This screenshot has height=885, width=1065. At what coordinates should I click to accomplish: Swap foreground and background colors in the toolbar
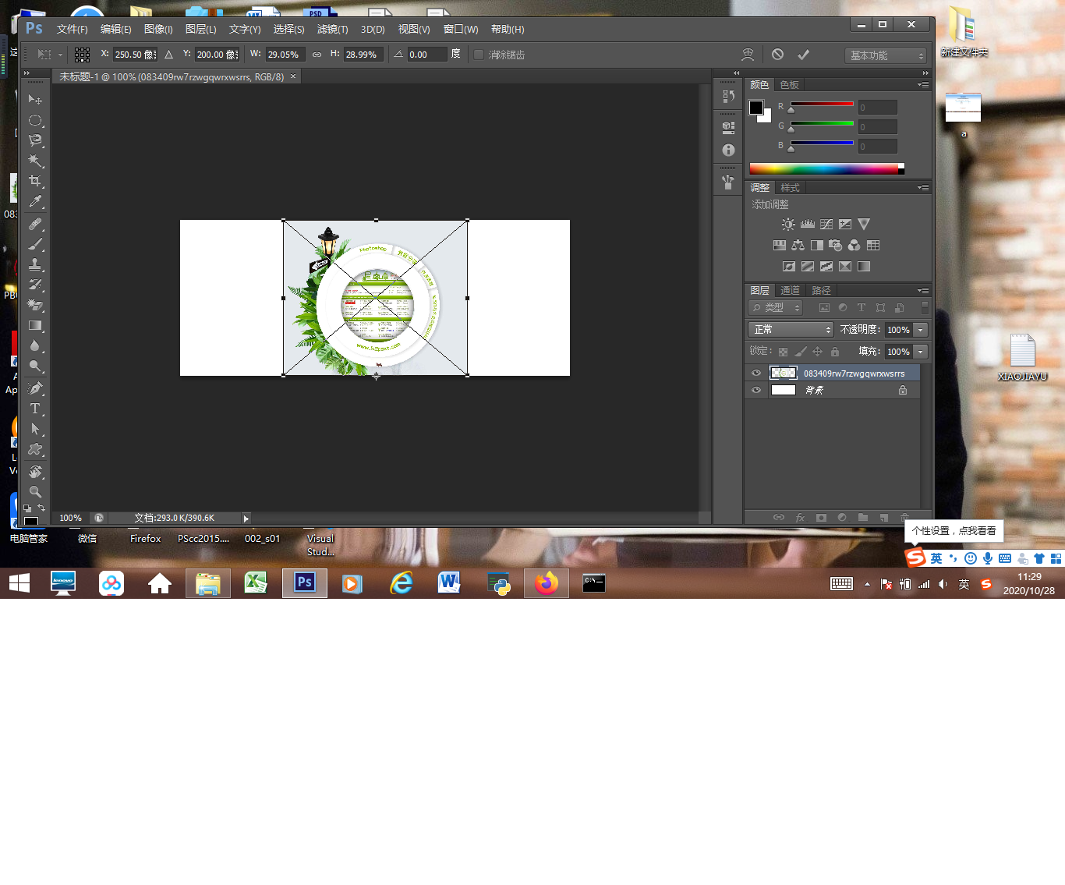41,508
